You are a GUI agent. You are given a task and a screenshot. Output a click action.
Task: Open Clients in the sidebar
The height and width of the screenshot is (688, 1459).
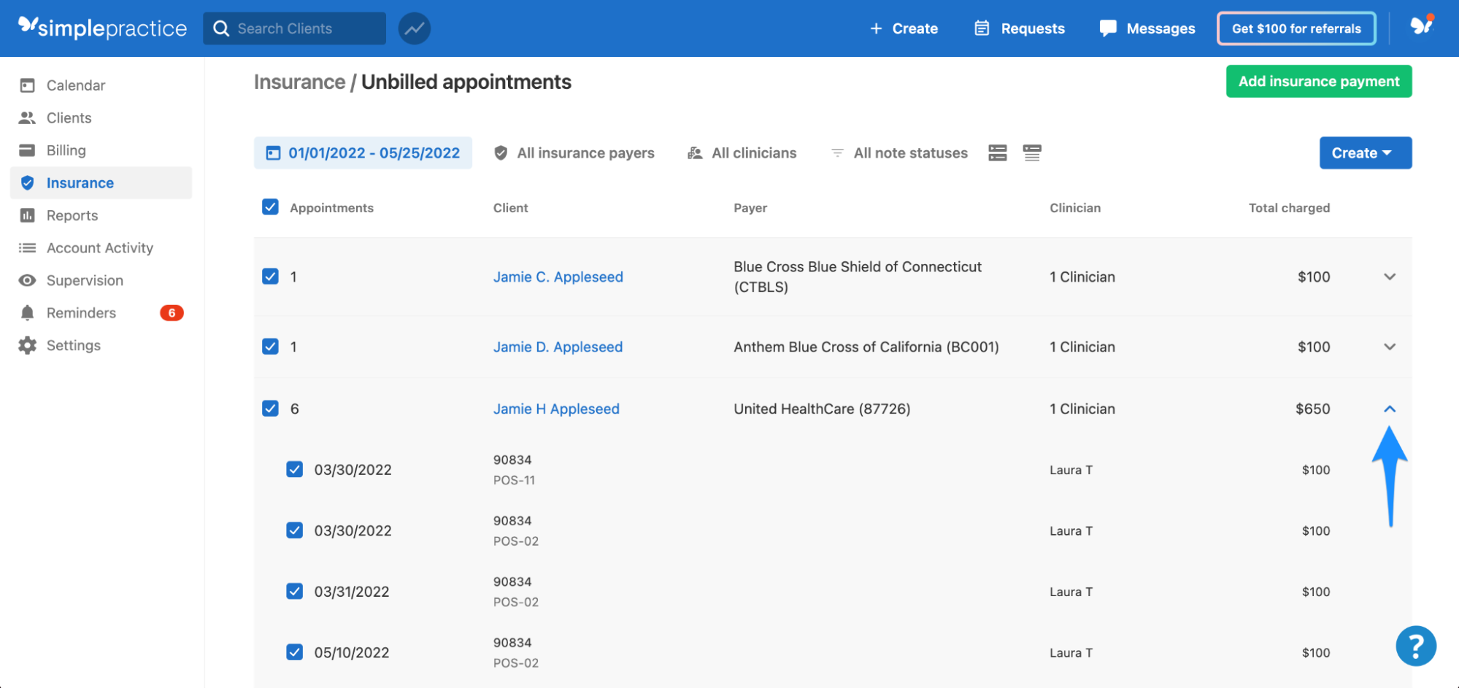[x=101, y=117]
